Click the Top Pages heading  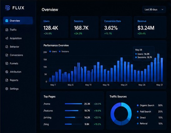(50, 97)
